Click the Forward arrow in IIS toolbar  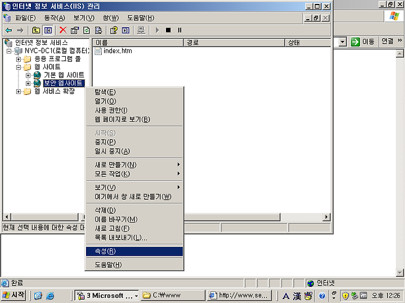(x=20, y=30)
